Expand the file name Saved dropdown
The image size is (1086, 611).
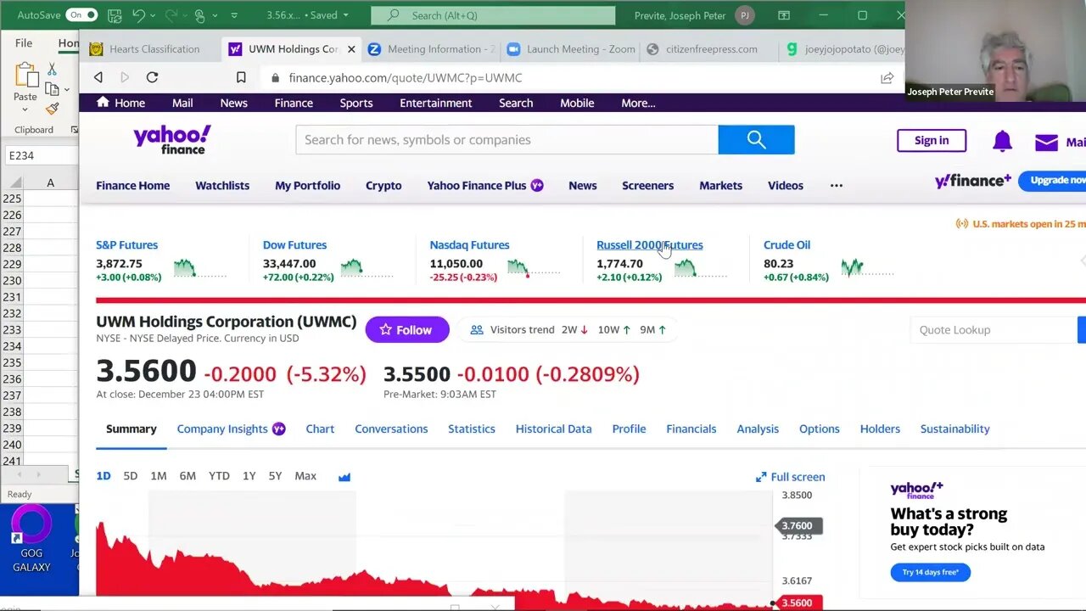344,15
